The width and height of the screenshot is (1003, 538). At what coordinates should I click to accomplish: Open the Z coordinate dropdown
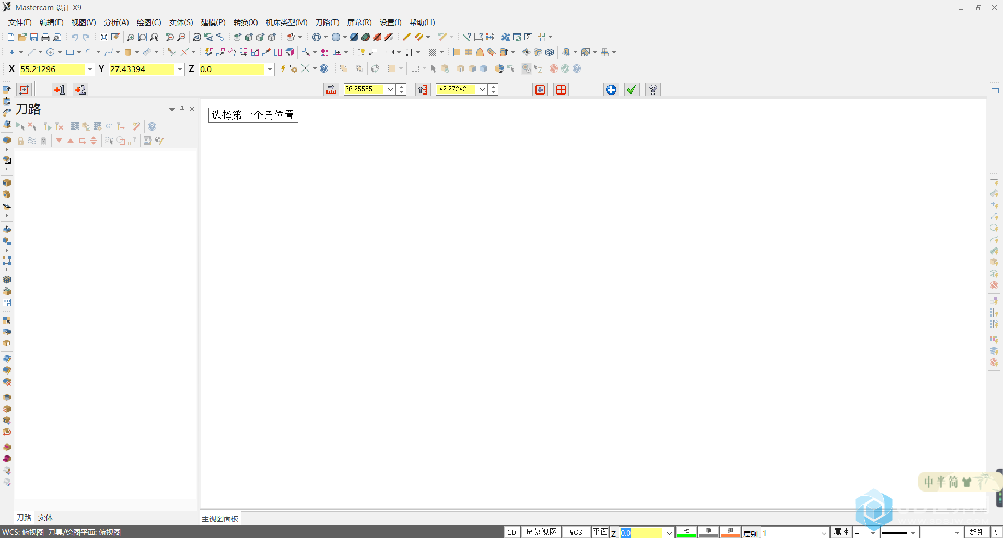pyautogui.click(x=270, y=69)
